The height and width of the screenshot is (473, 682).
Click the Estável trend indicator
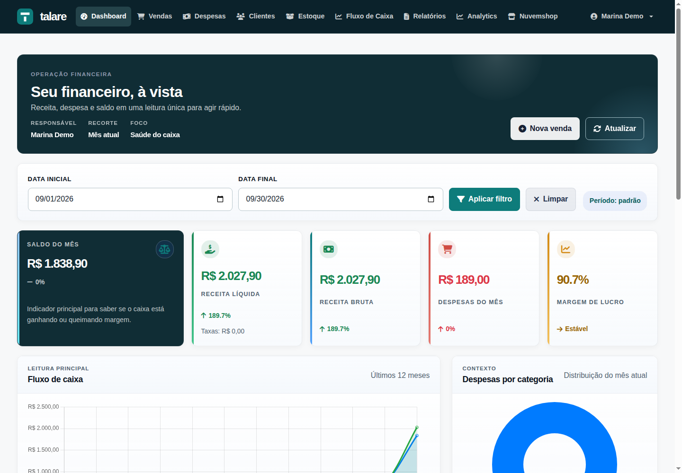572,329
